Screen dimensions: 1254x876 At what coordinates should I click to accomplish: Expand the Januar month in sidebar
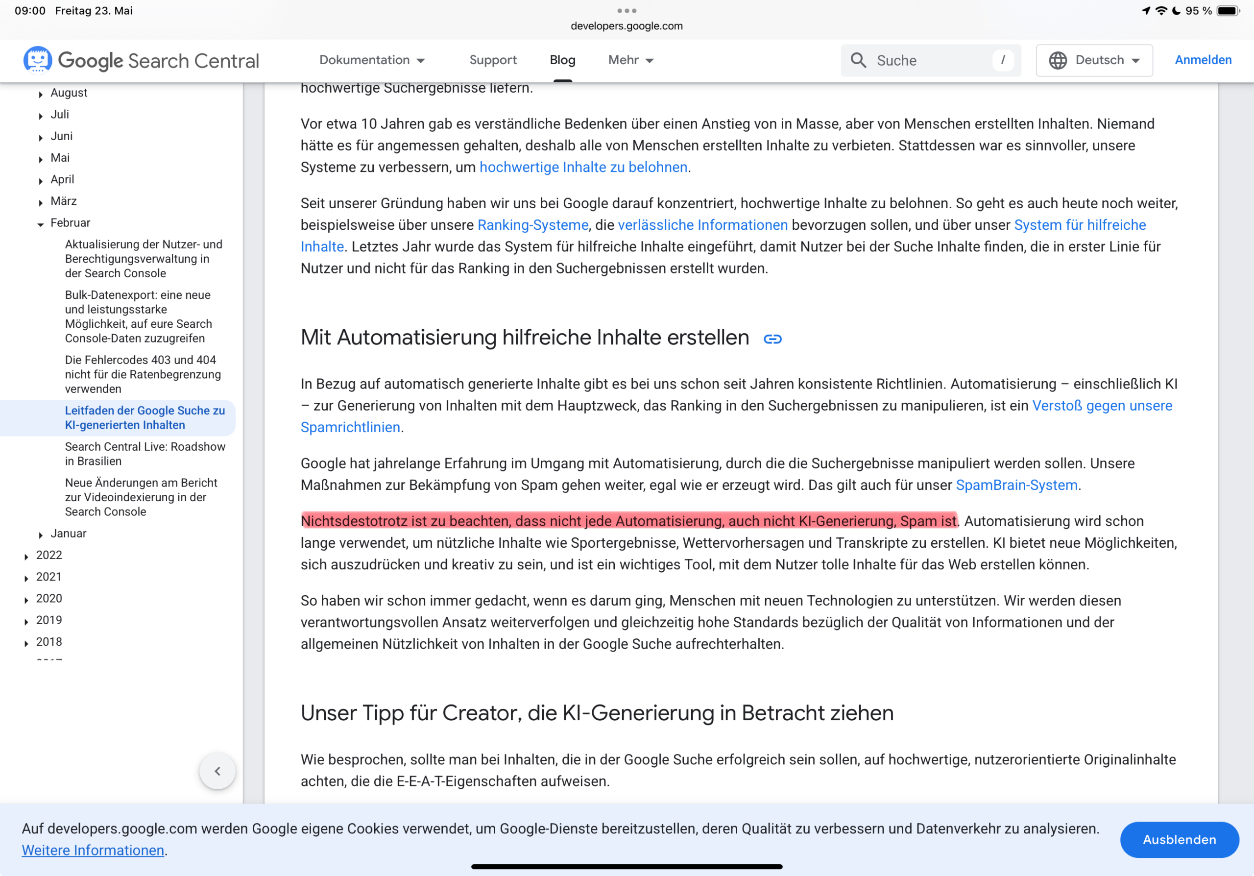point(41,535)
